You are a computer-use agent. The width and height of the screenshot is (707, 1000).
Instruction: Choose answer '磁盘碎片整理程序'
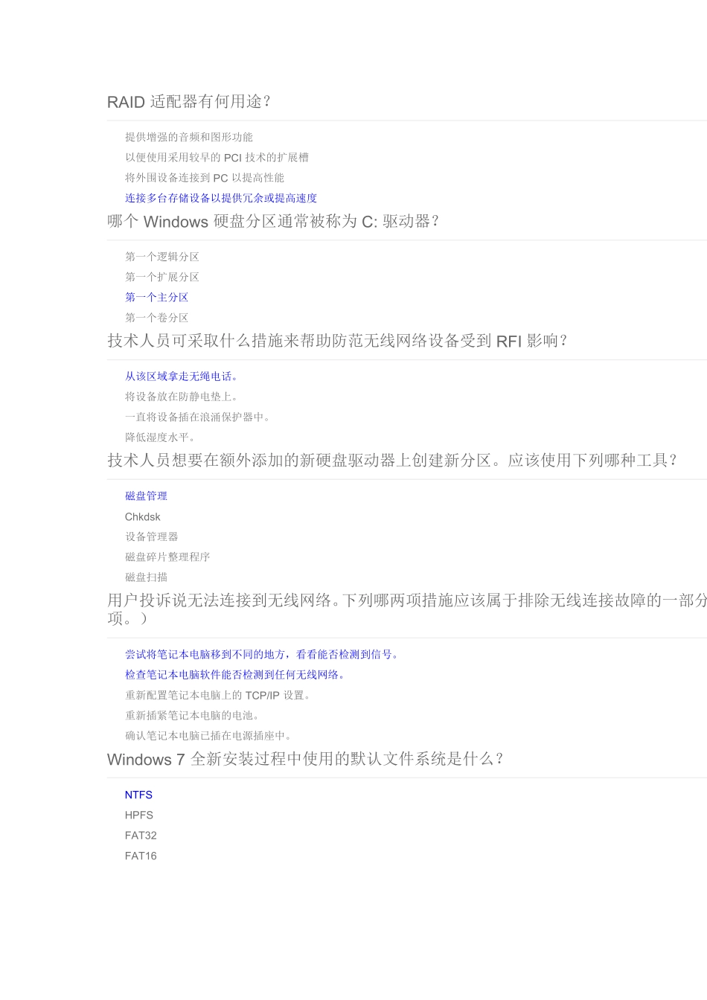click(x=167, y=557)
